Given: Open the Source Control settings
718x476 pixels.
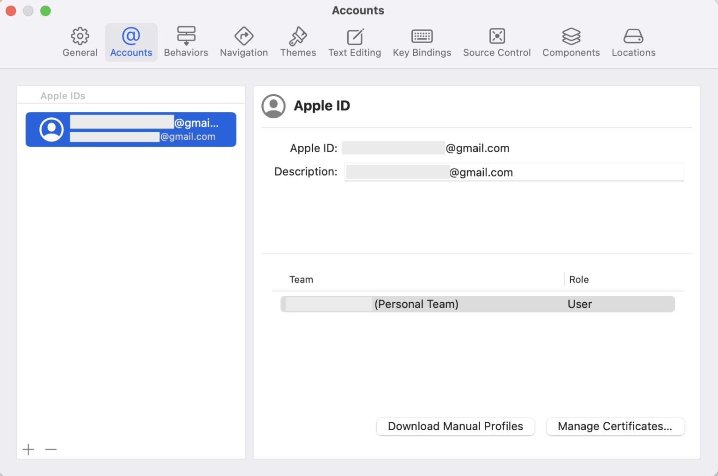Looking at the screenshot, I should pos(496,42).
